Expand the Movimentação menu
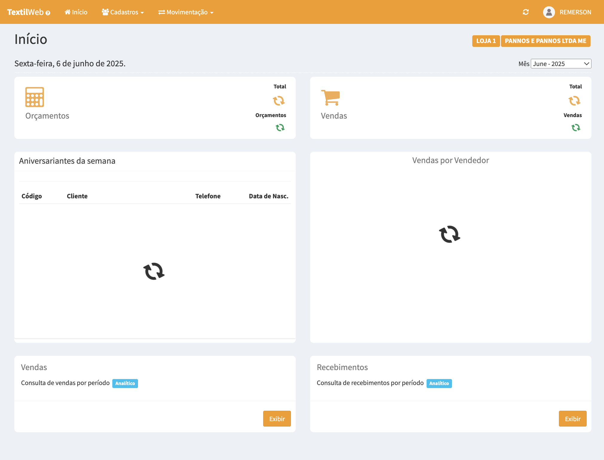604x460 pixels. coord(186,12)
